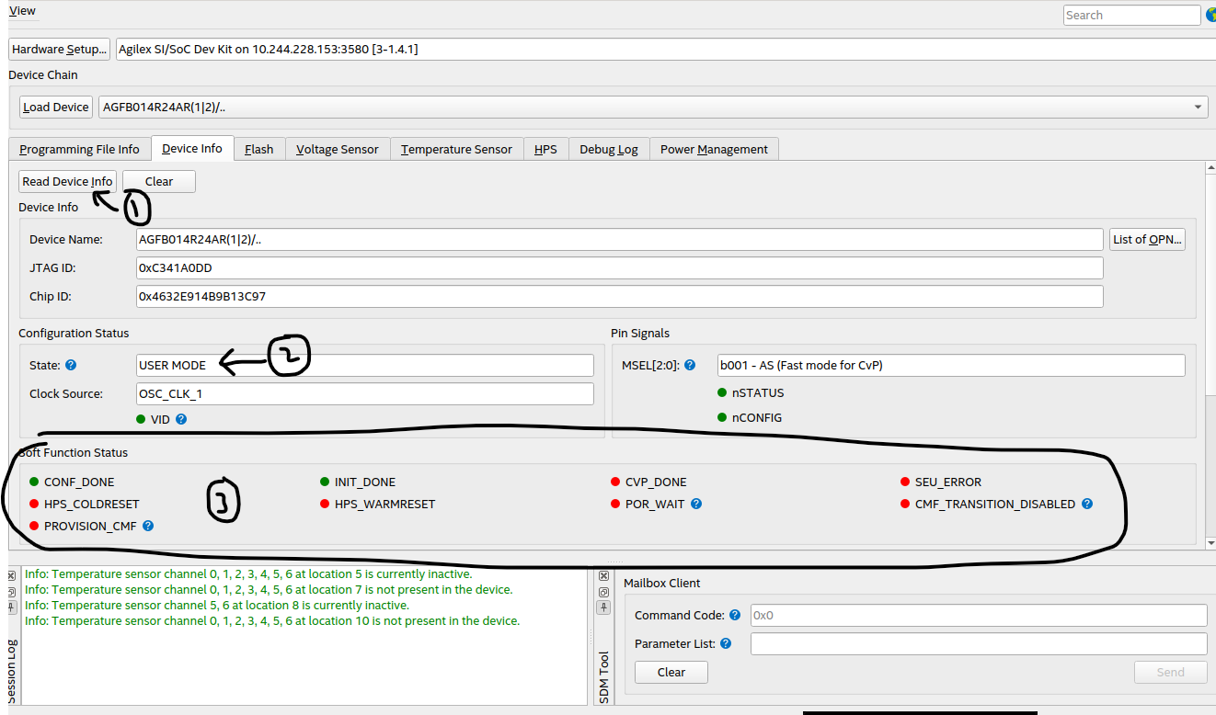Click the red HPS_COLDRESET status indicator

[34, 504]
